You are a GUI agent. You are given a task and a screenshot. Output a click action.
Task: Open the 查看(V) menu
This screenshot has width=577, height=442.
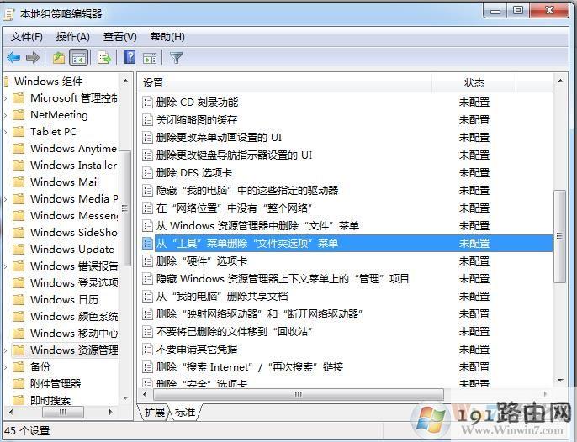pos(120,37)
